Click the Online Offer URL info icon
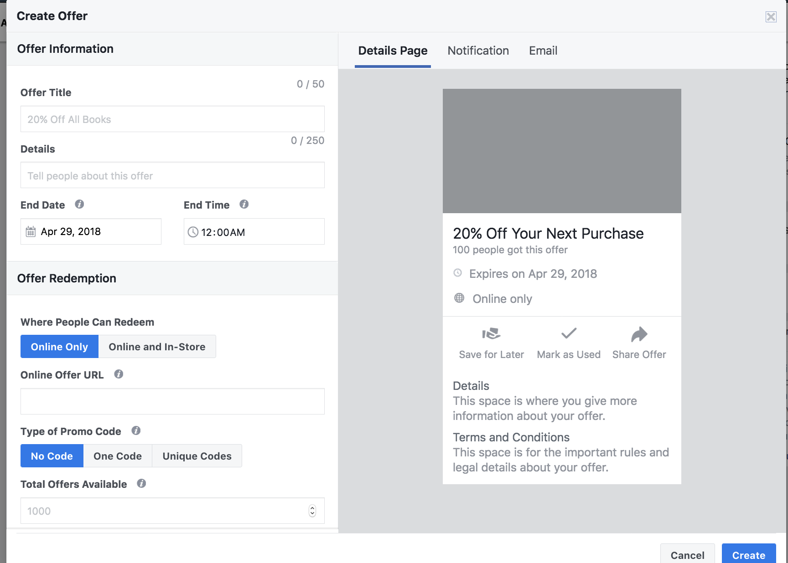 [119, 374]
